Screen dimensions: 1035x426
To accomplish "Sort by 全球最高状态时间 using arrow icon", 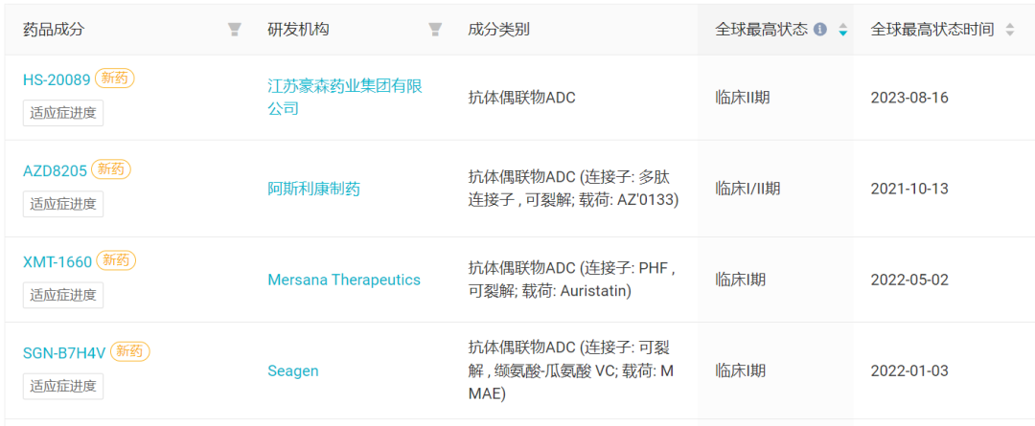I will click(1009, 30).
